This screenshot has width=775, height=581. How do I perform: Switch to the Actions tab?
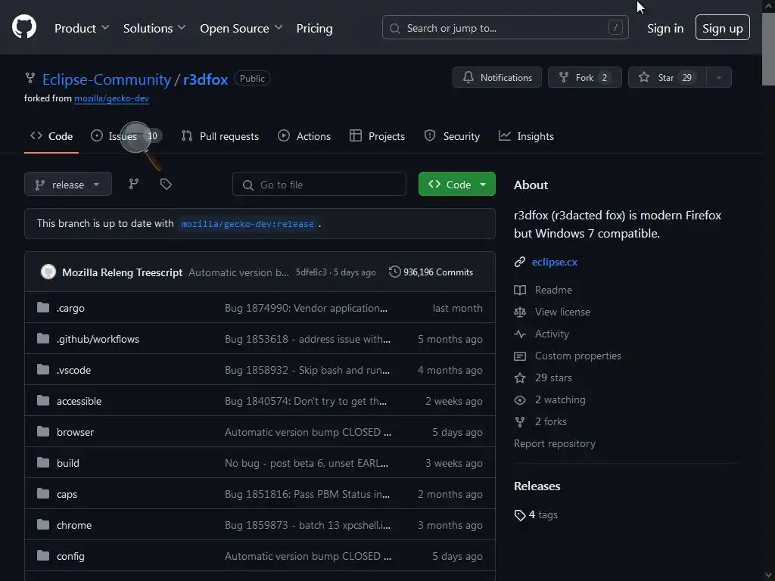(304, 136)
